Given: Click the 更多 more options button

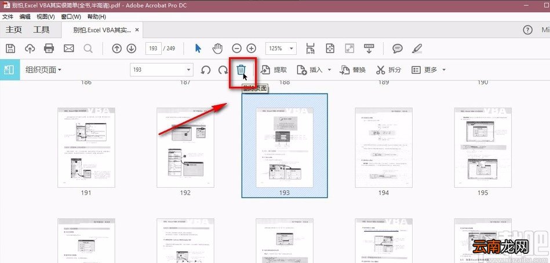Looking at the screenshot, I should tap(424, 70).
